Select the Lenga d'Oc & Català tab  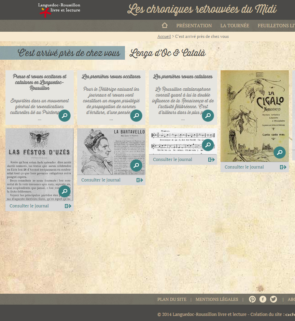click(168, 53)
